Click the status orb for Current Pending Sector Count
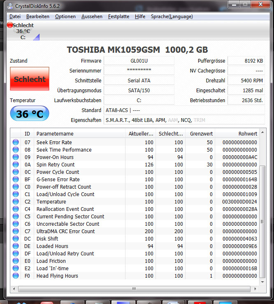 [16, 216]
